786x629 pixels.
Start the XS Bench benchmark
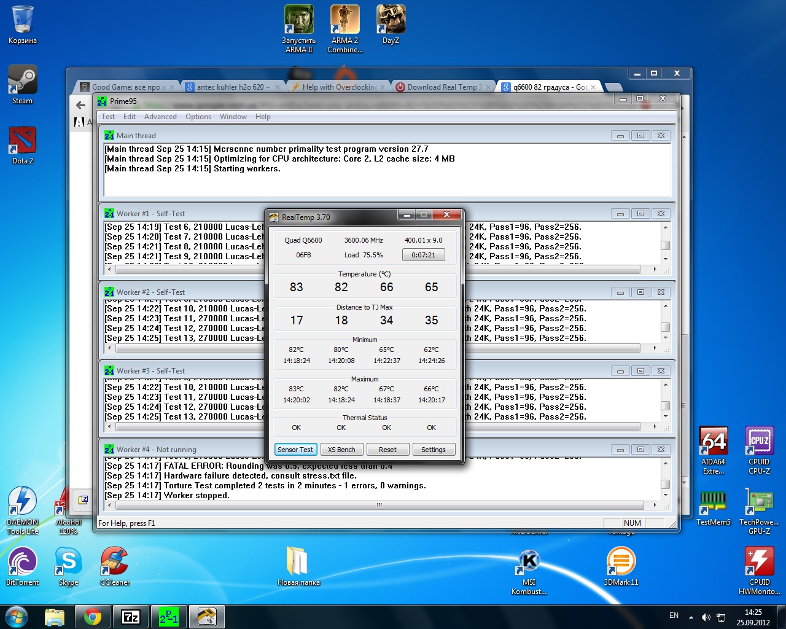(x=341, y=450)
